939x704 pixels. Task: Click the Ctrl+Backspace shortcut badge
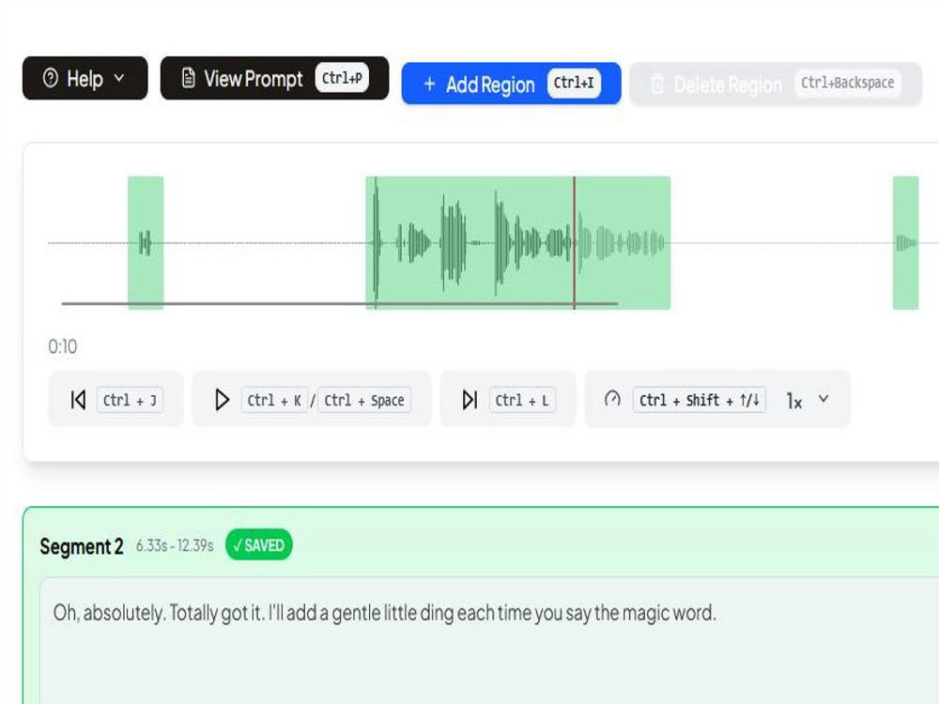(847, 84)
